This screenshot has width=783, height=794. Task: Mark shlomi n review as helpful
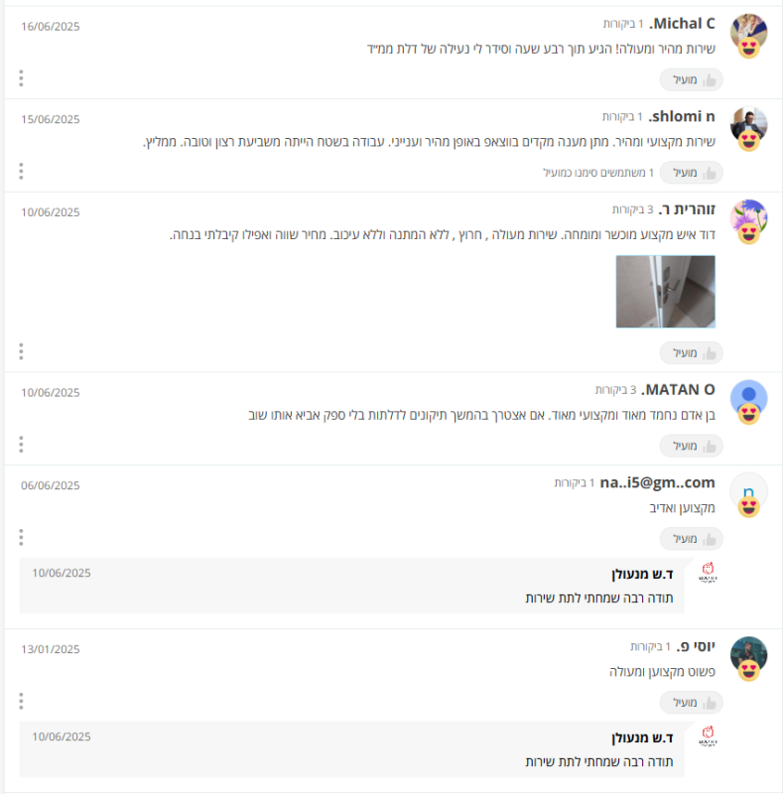[x=691, y=173]
